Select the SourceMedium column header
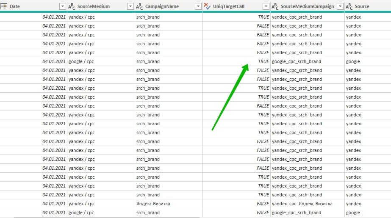 pyautogui.click(x=101, y=6)
